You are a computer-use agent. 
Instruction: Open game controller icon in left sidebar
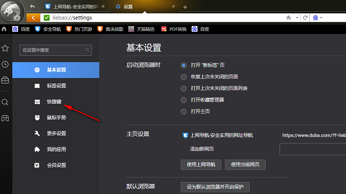[x=5, y=118]
